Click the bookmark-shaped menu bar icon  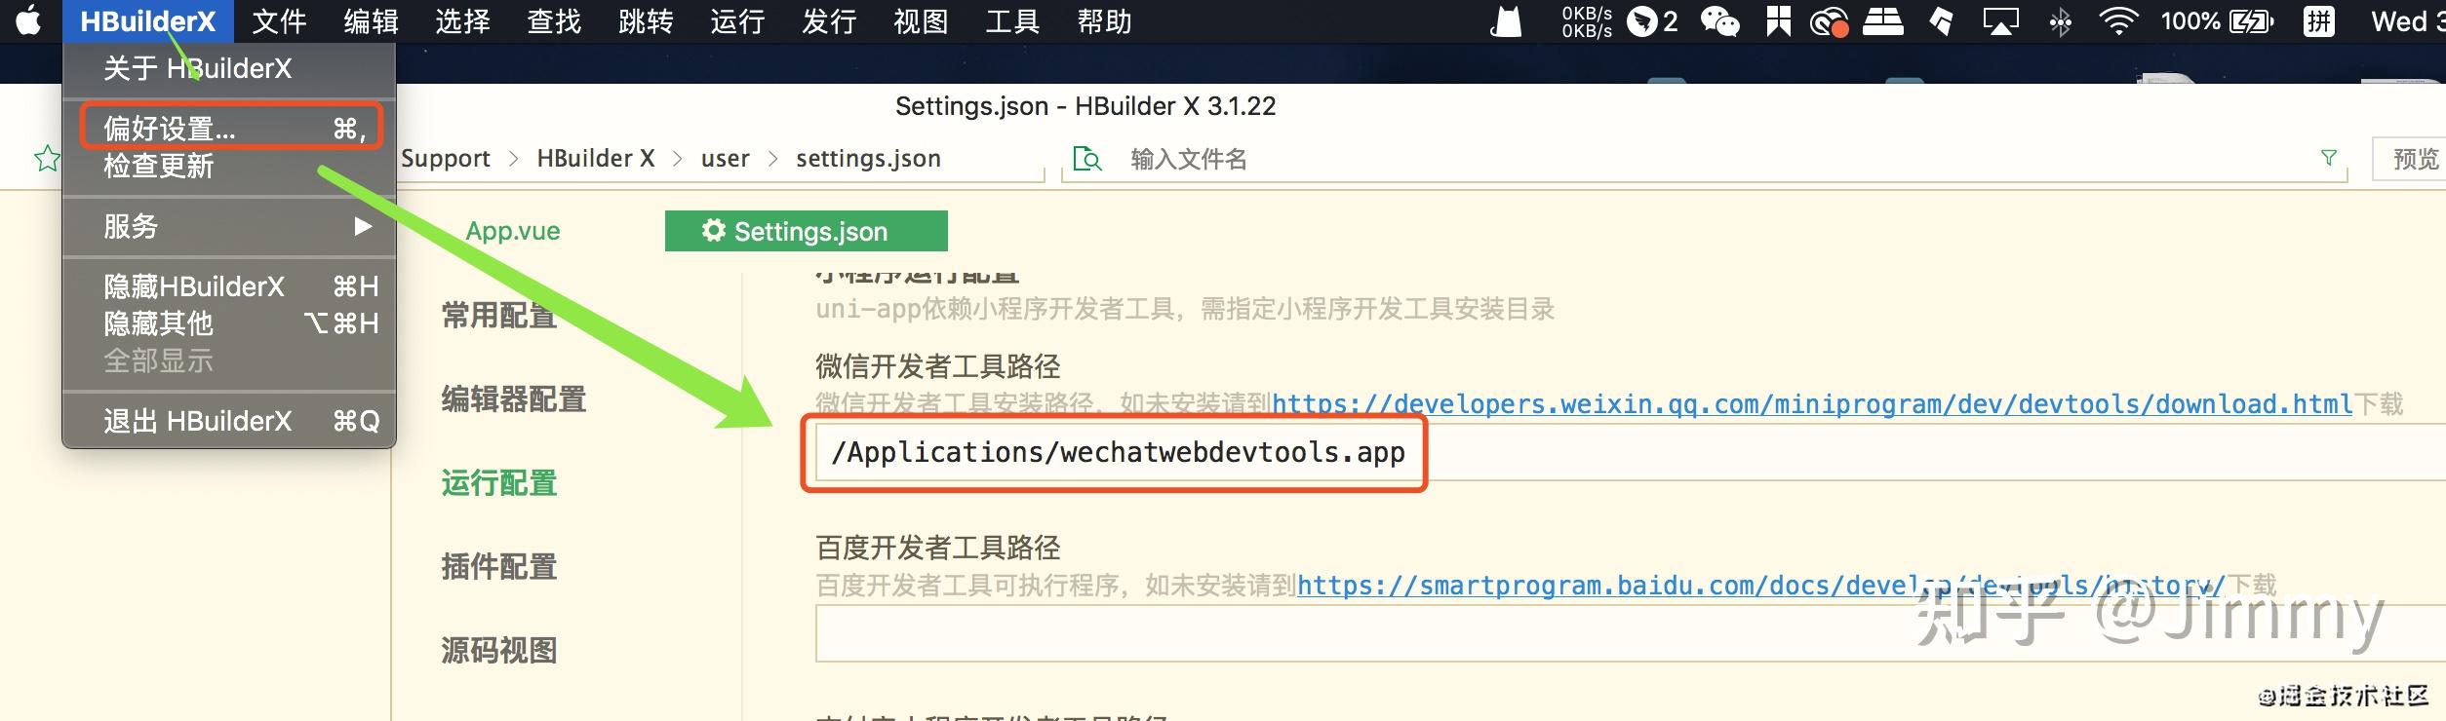tap(1779, 21)
